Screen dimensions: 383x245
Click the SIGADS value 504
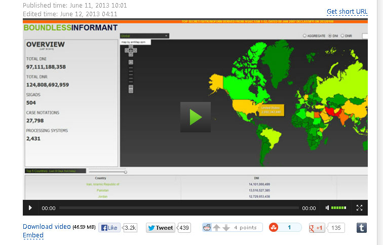point(31,102)
